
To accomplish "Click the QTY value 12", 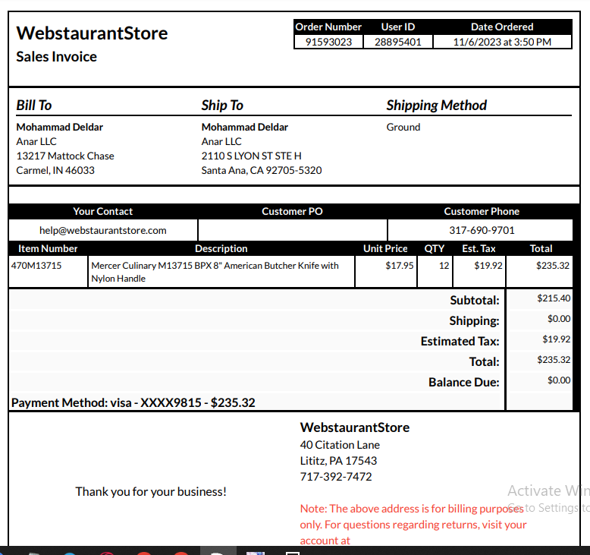I will pyautogui.click(x=444, y=266).
